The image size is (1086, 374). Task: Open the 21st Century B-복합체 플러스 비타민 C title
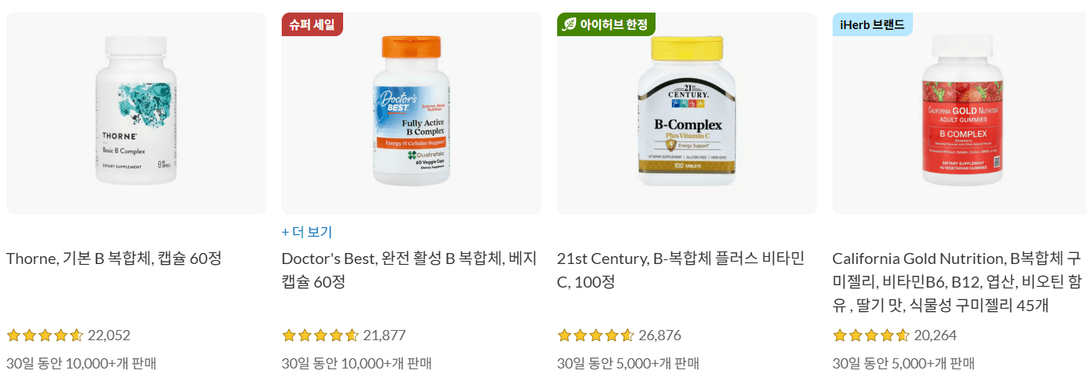(x=681, y=269)
